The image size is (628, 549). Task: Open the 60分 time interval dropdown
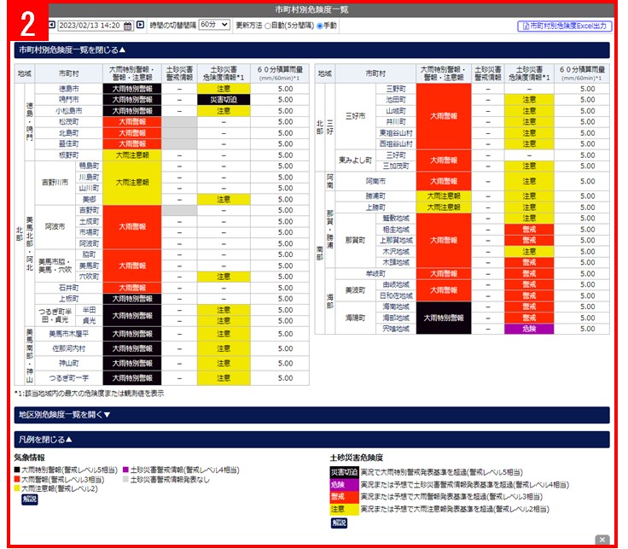(214, 25)
